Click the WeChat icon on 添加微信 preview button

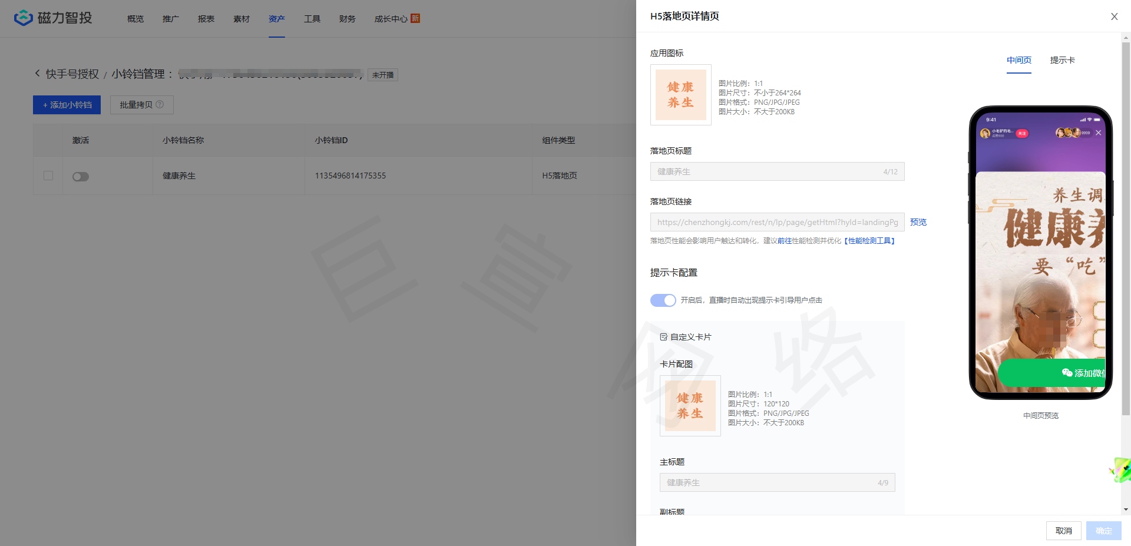(1066, 372)
